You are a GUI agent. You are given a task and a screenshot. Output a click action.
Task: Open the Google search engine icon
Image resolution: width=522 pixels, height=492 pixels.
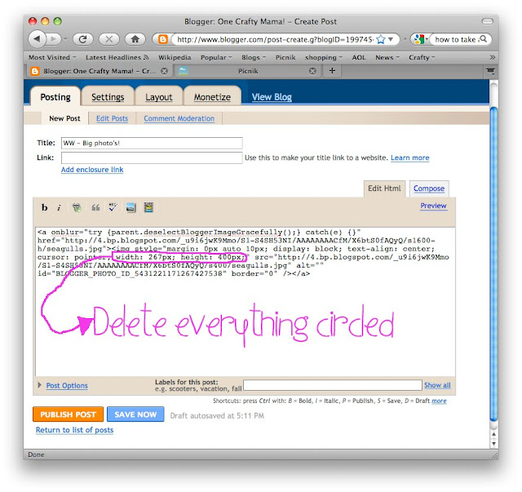pyautogui.click(x=418, y=40)
